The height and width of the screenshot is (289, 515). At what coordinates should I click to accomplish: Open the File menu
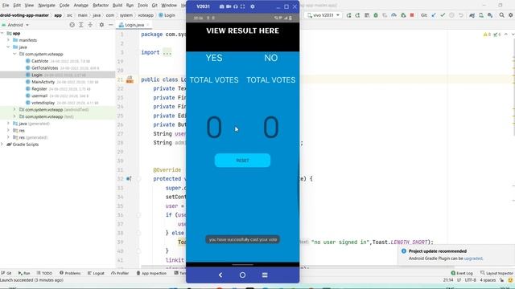point(6,6)
